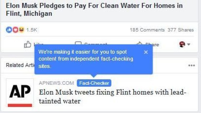View the 1.5K reactions count
Screen dimensions: 201x113
[31, 30]
